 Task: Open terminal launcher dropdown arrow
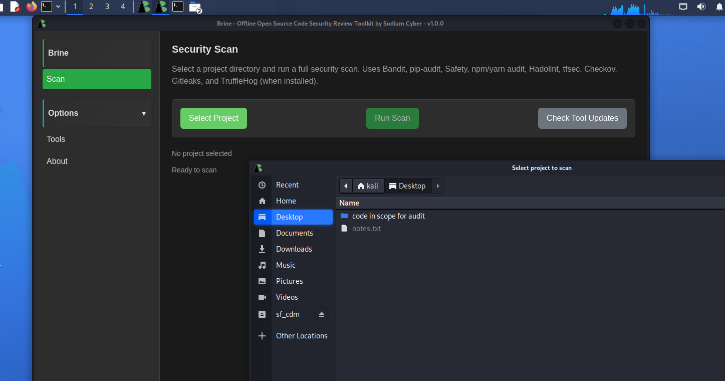[x=58, y=7]
